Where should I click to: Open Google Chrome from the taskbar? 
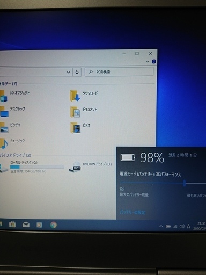(54, 225)
